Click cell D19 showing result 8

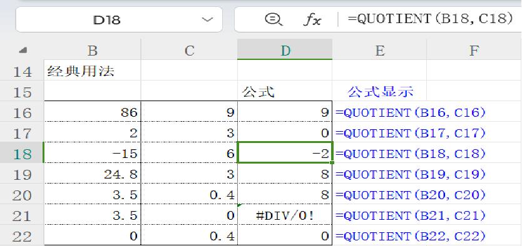(x=285, y=174)
